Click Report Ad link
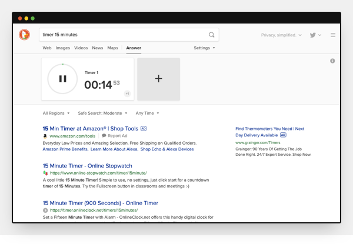 117,136
